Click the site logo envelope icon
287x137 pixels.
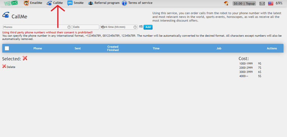pyautogui.click(x=11, y=3)
